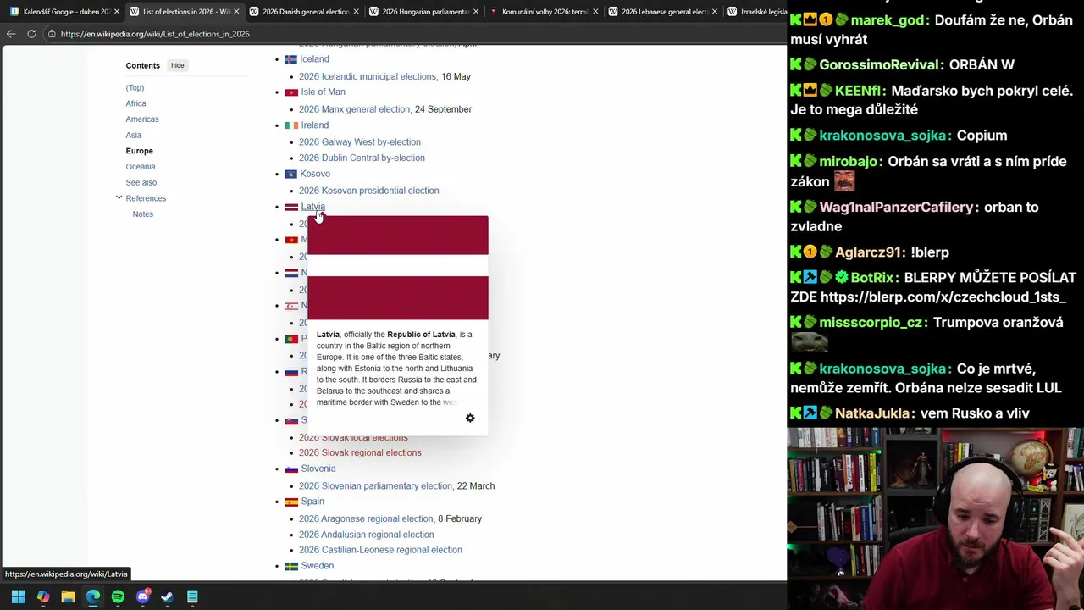Click the Ireland flag icon
Image resolution: width=1084 pixels, height=610 pixels.
[290, 125]
